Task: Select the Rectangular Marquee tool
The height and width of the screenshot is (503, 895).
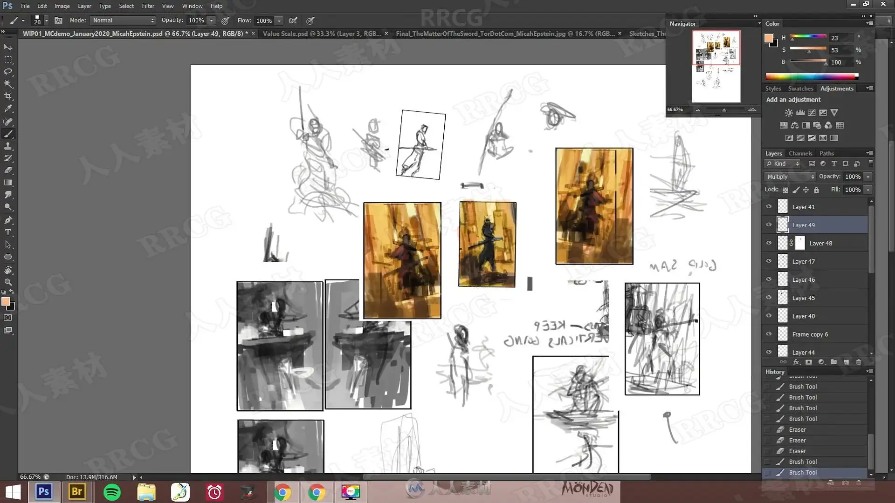Action: point(8,60)
